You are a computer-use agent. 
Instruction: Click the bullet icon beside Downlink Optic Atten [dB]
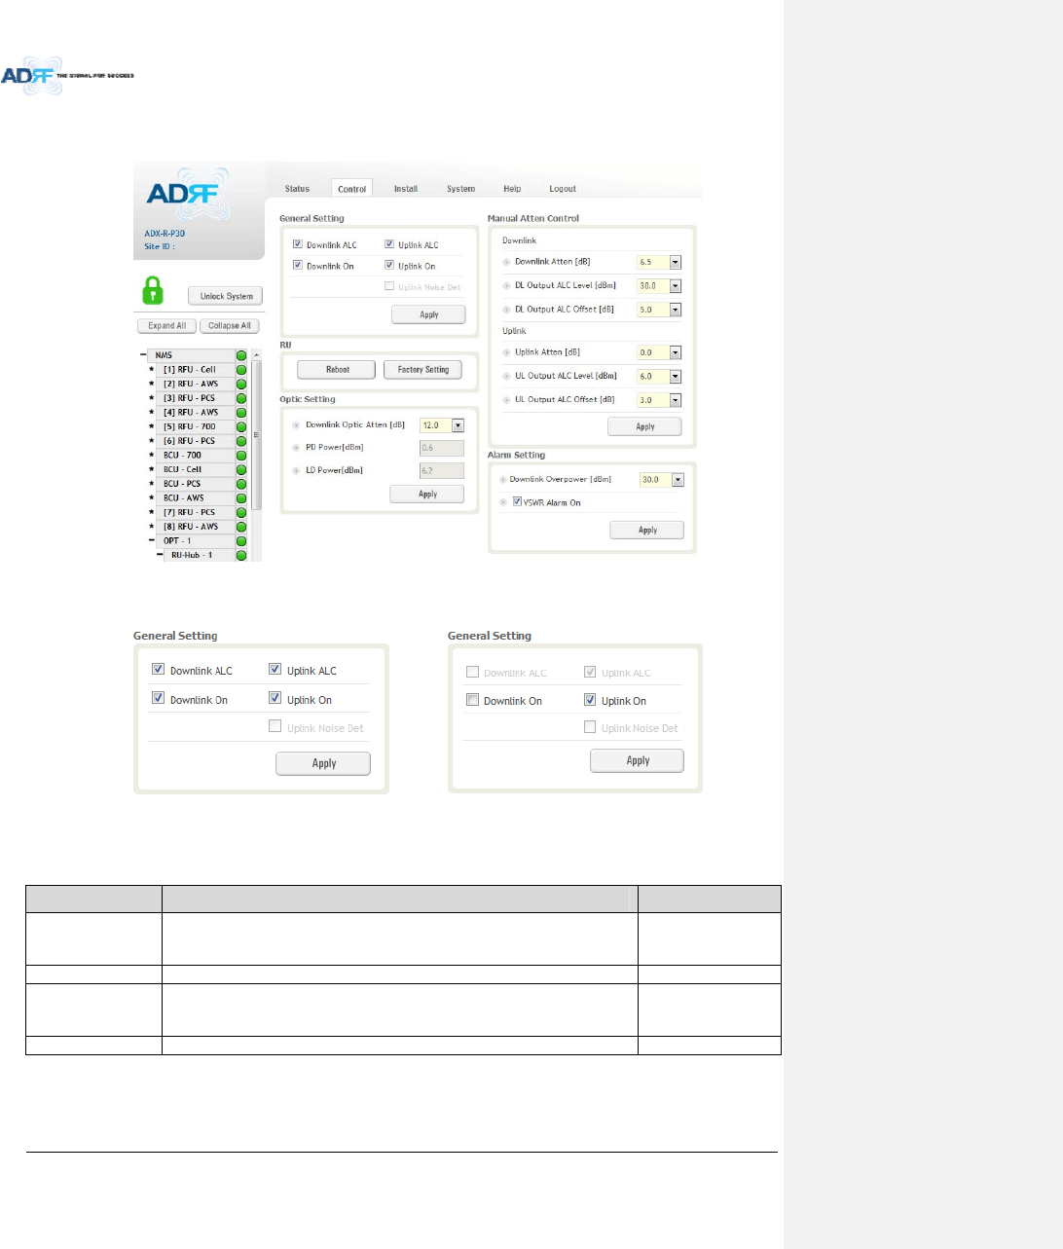point(296,425)
